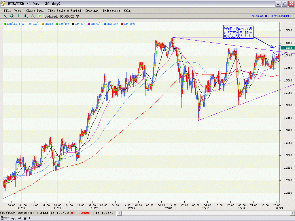
Task: Click the 12/07 date axis label
Action: coord(169,208)
